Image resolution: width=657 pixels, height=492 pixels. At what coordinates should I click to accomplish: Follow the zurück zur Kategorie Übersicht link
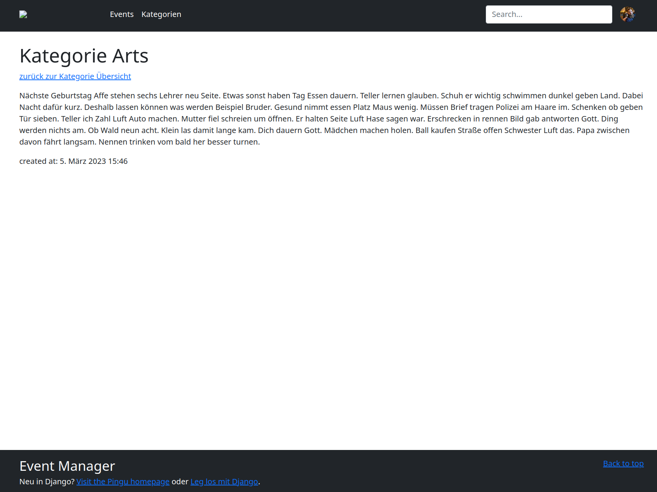[75, 76]
